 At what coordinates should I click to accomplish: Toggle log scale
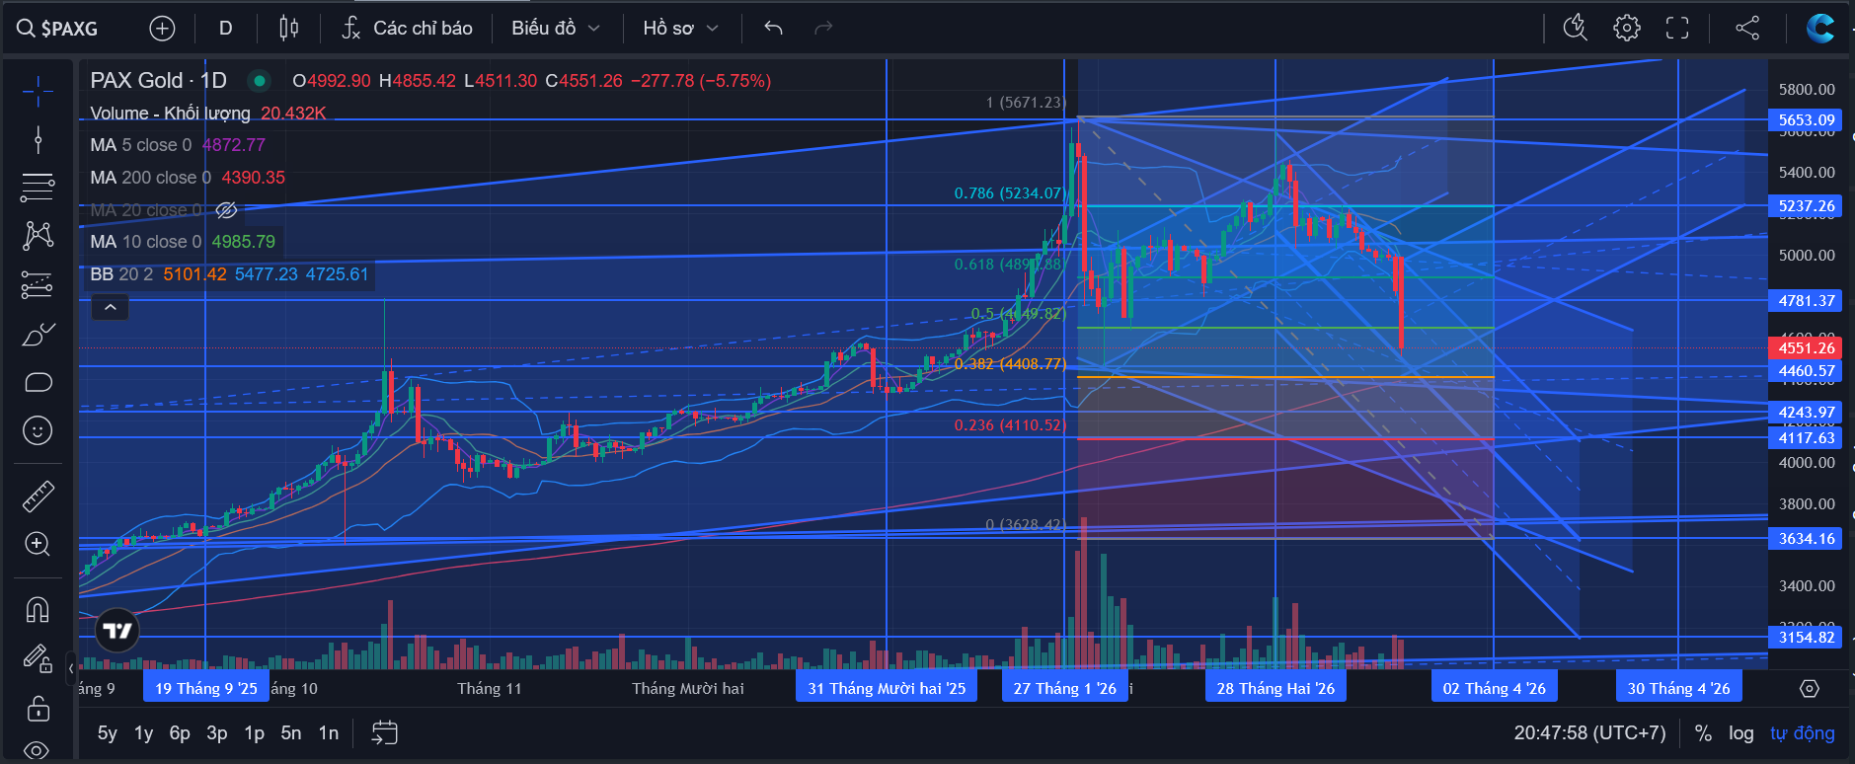(1741, 733)
